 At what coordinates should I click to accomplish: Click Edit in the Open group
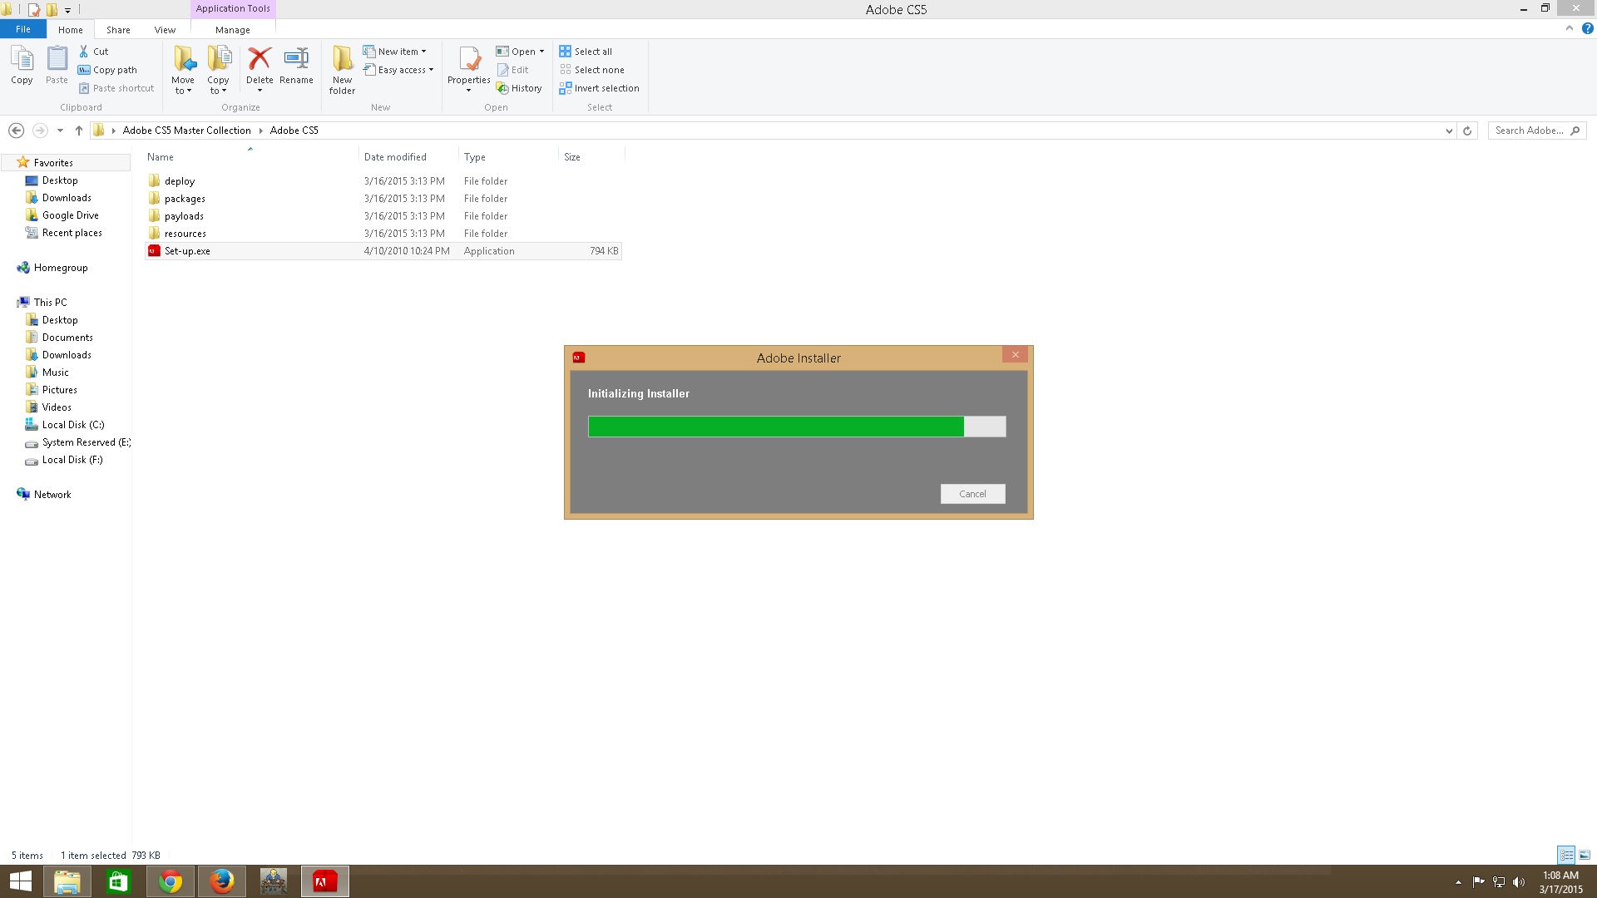[x=512, y=70]
